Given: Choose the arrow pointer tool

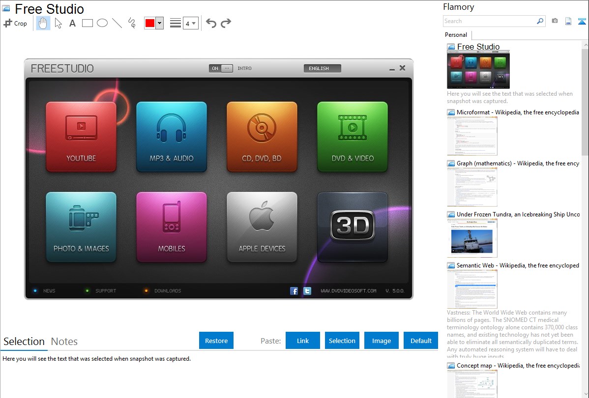Looking at the screenshot, I should pyautogui.click(x=58, y=23).
